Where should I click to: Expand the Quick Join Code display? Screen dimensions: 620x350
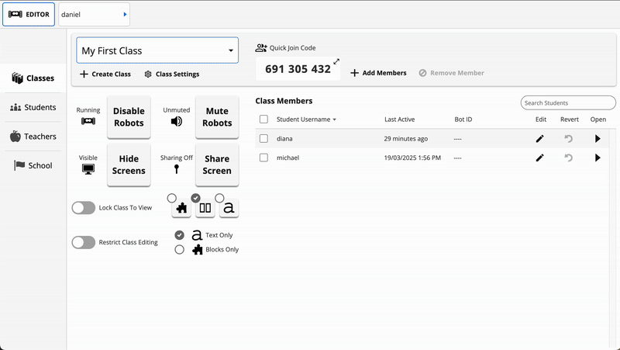pyautogui.click(x=336, y=61)
